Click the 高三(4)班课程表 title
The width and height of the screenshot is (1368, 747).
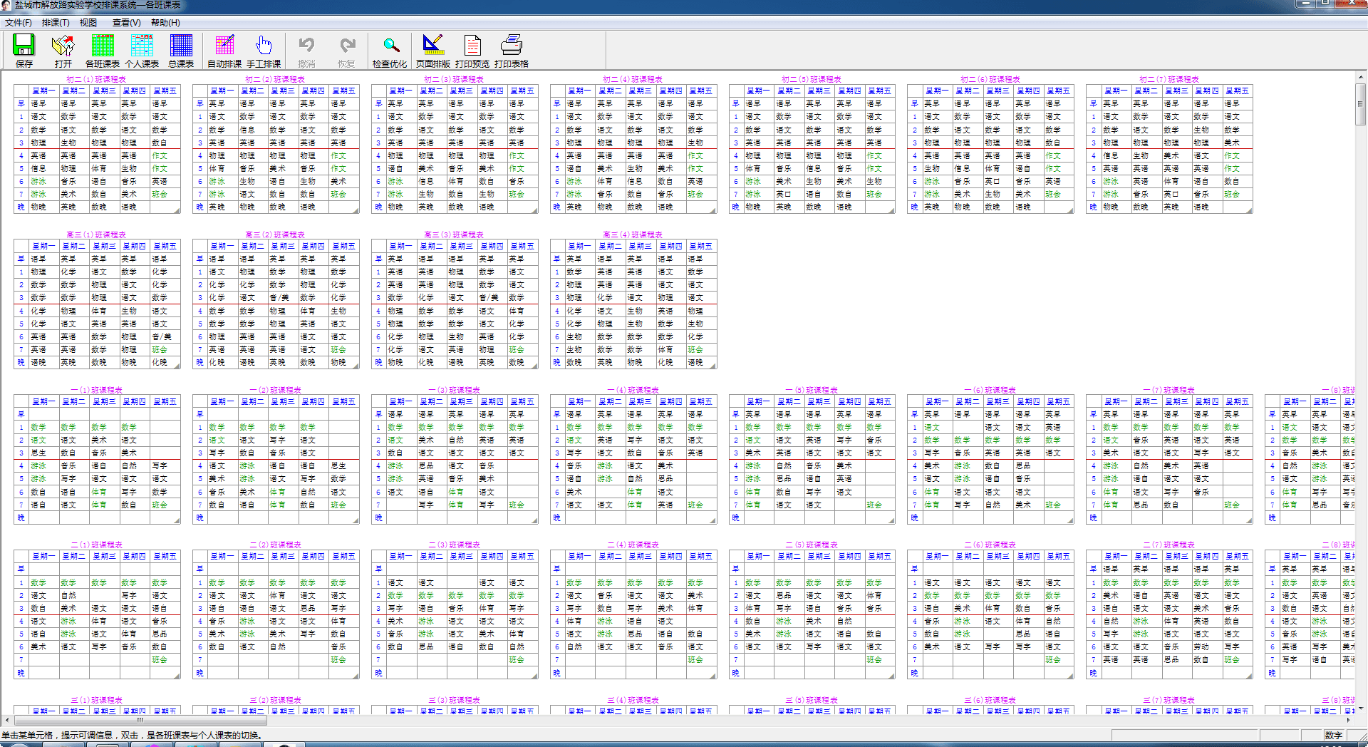coord(633,235)
